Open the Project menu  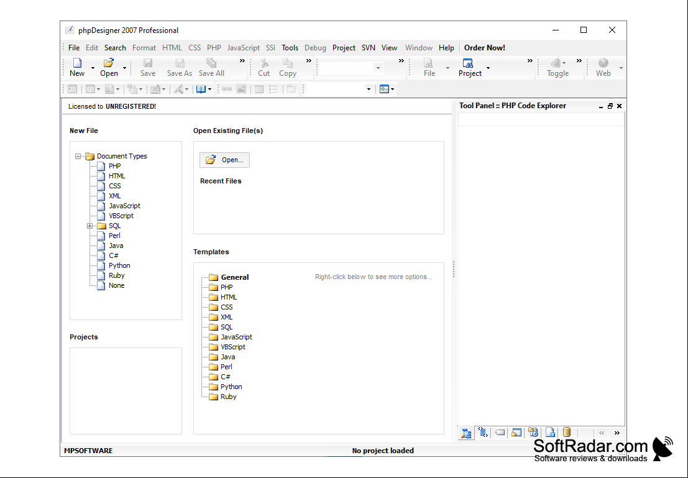[344, 48]
